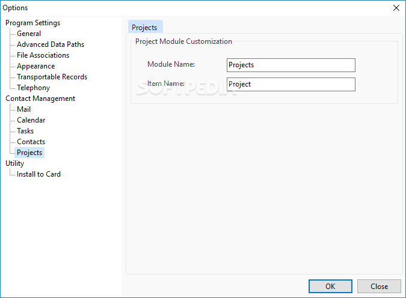Open the Contacts settings page

31,142
